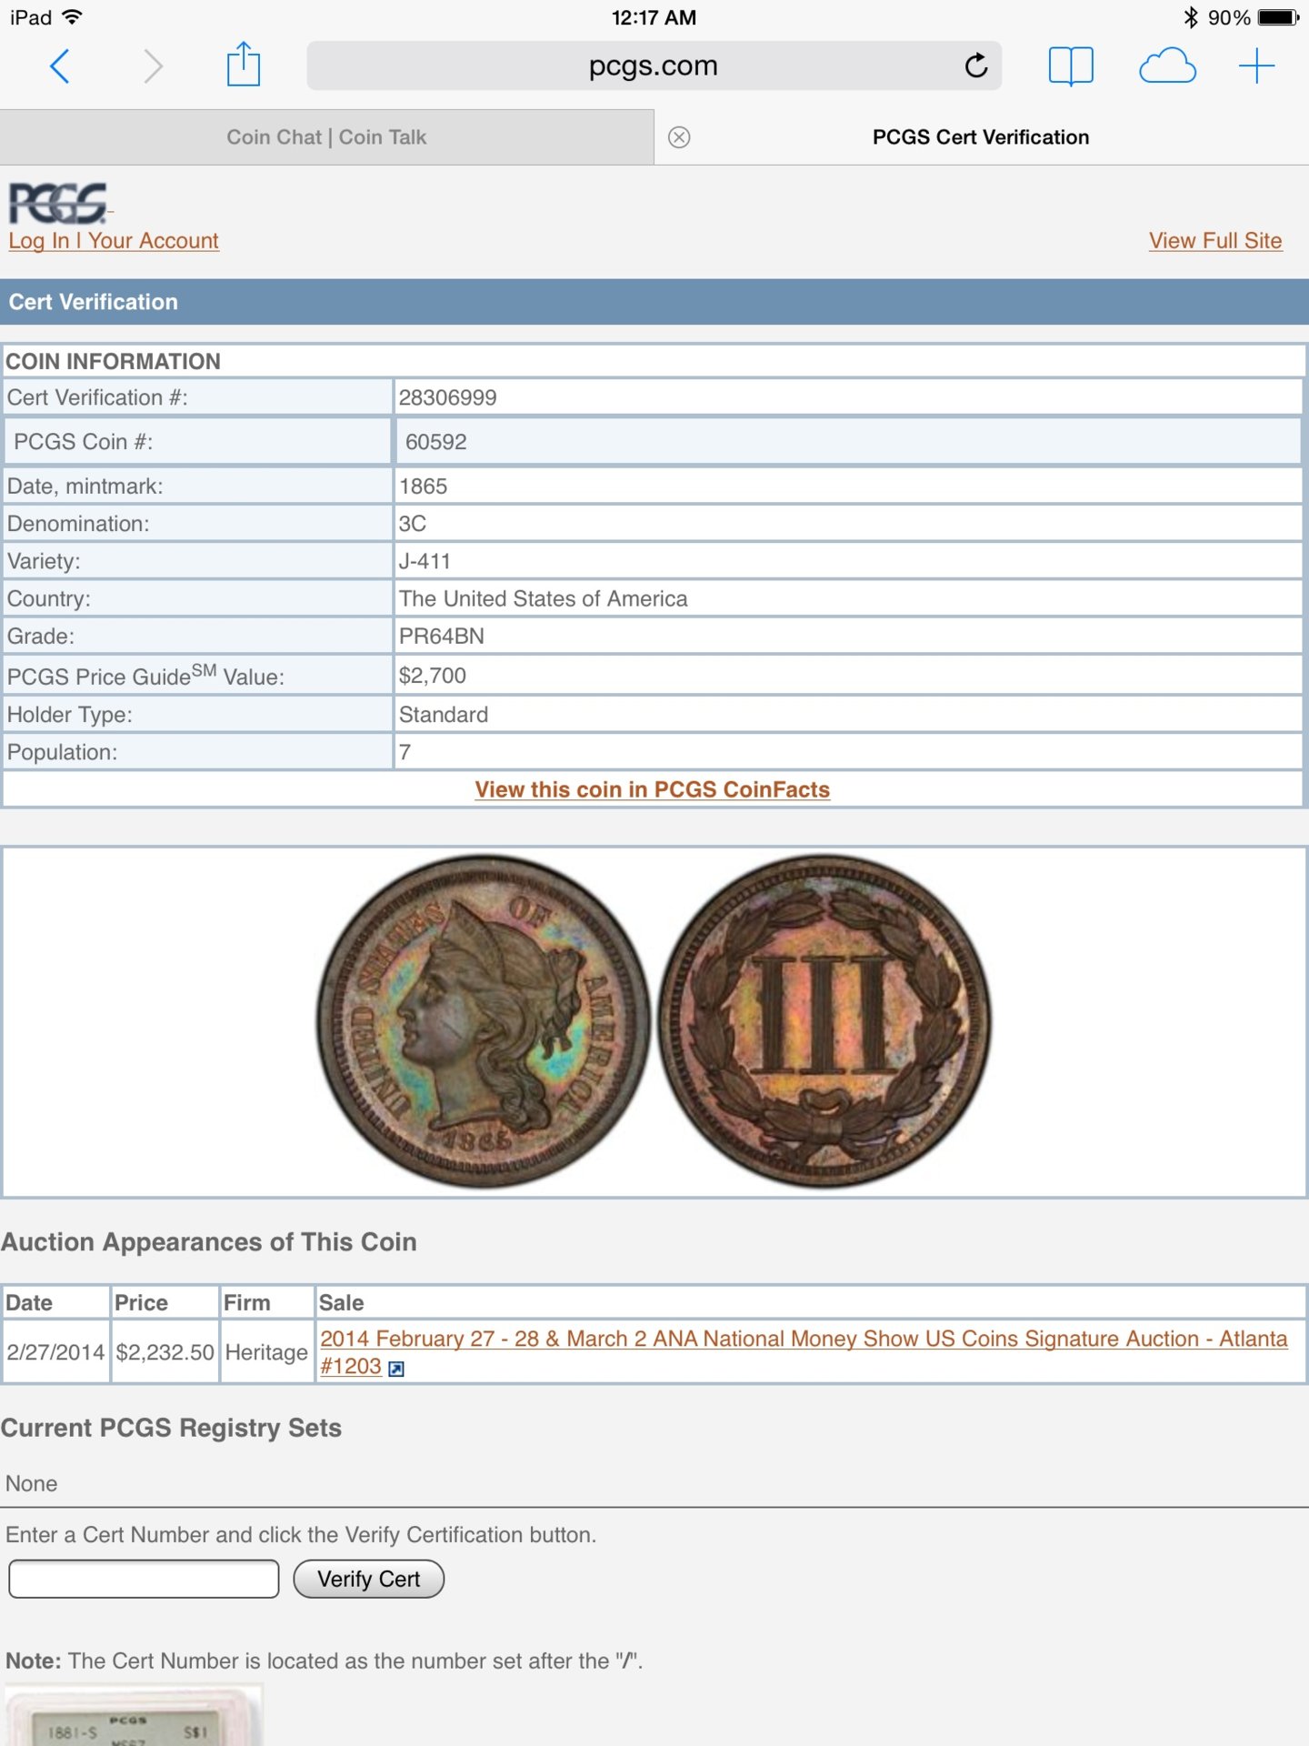
Task: Select the price guide value $2,700
Action: (433, 676)
